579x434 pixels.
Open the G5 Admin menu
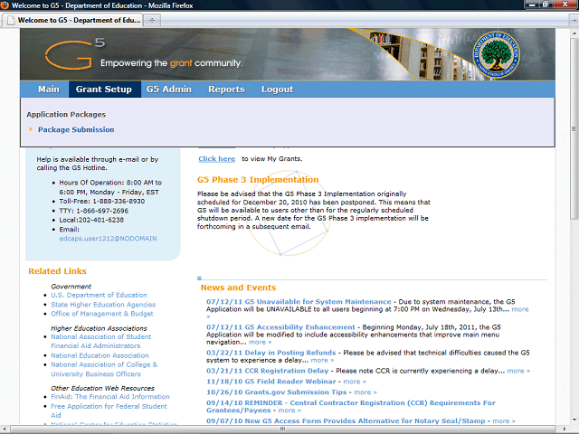pos(169,90)
